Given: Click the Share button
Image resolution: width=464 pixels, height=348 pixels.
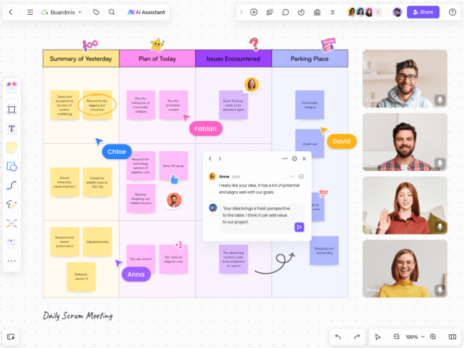Looking at the screenshot, I should tap(423, 12).
